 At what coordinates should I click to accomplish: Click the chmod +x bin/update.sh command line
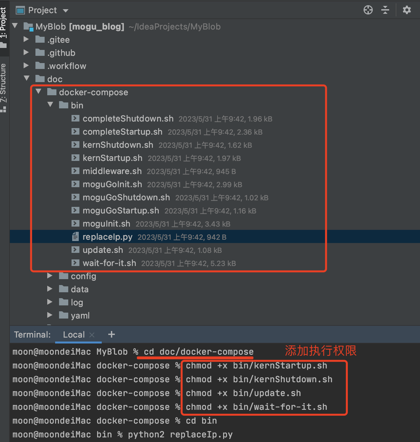coord(243,393)
